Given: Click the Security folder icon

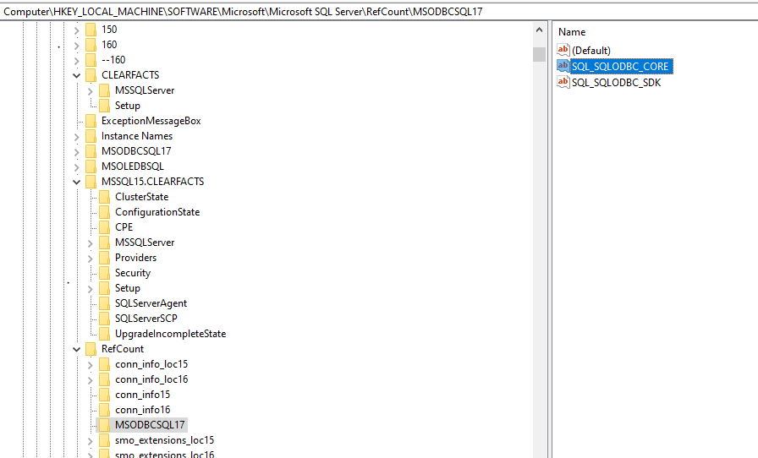Looking at the screenshot, I should [x=104, y=273].
